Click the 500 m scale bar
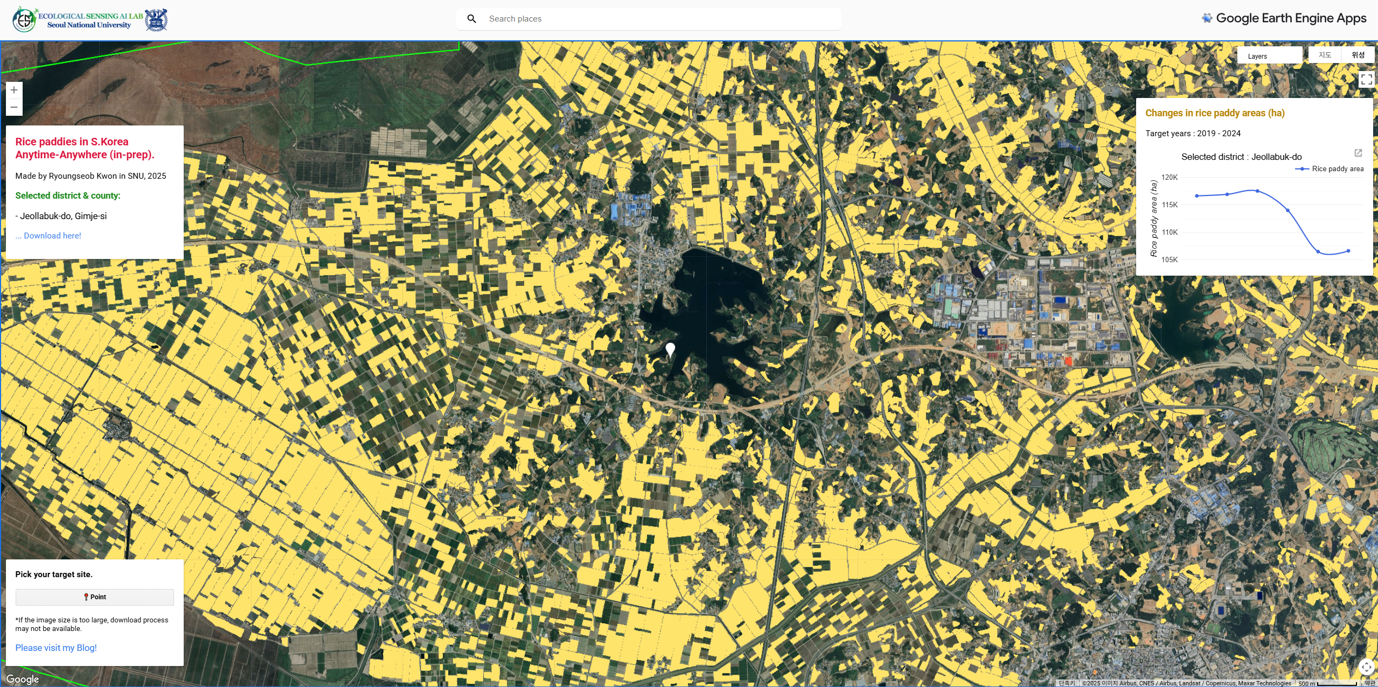Image resolution: width=1378 pixels, height=687 pixels. 1327,683
